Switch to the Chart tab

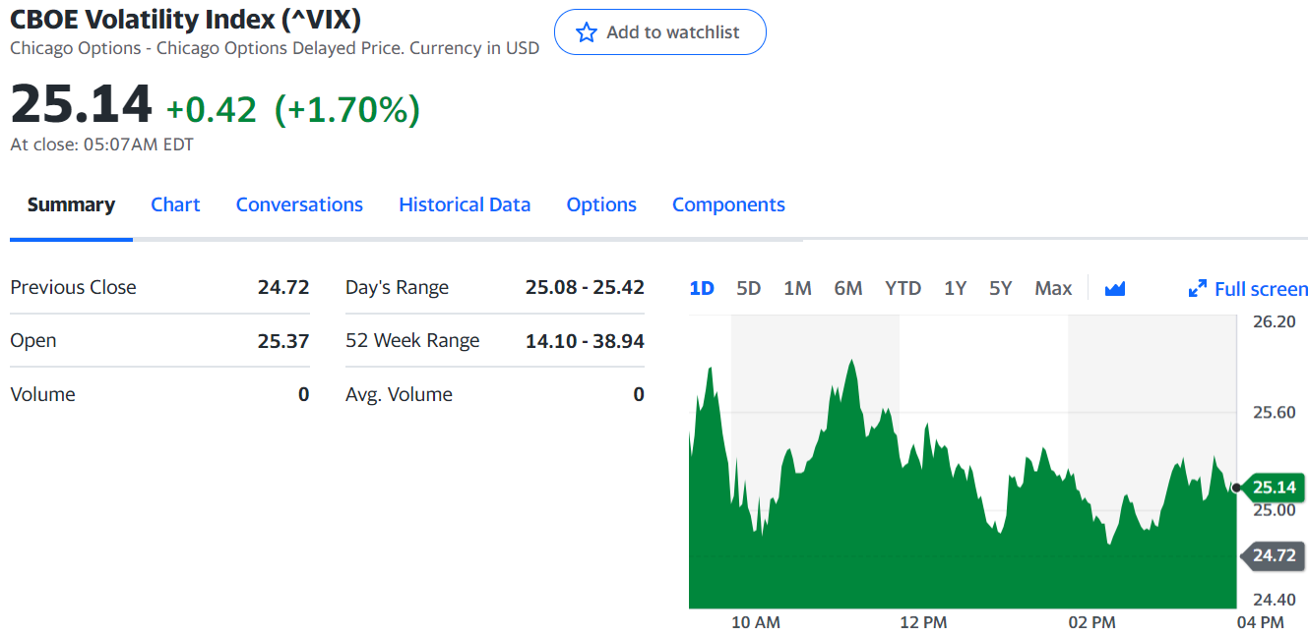click(x=175, y=204)
